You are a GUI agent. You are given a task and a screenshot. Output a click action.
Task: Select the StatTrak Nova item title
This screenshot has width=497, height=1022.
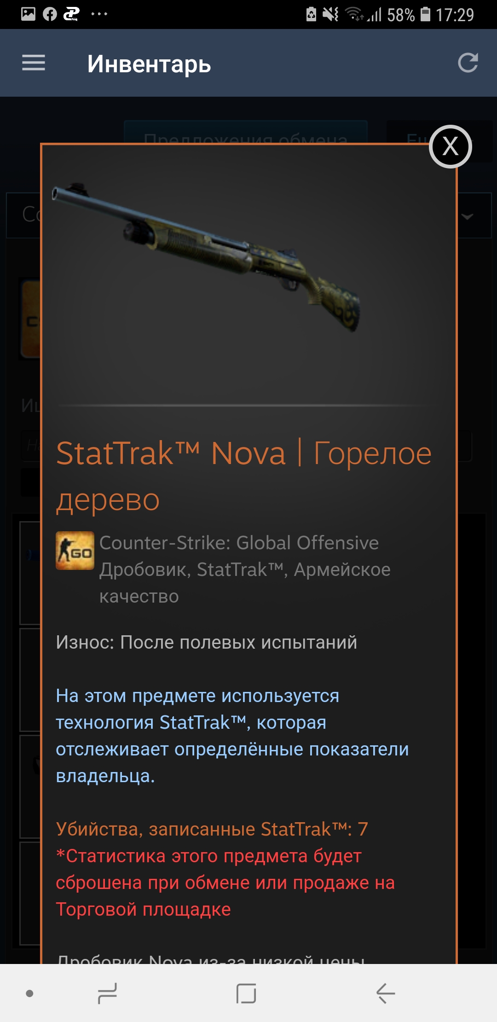click(x=244, y=476)
